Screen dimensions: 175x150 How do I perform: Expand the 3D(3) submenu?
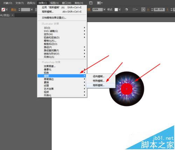click(62, 28)
